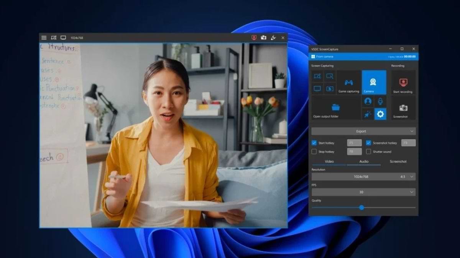Toggle the webcam overlay person icon

[368, 101]
